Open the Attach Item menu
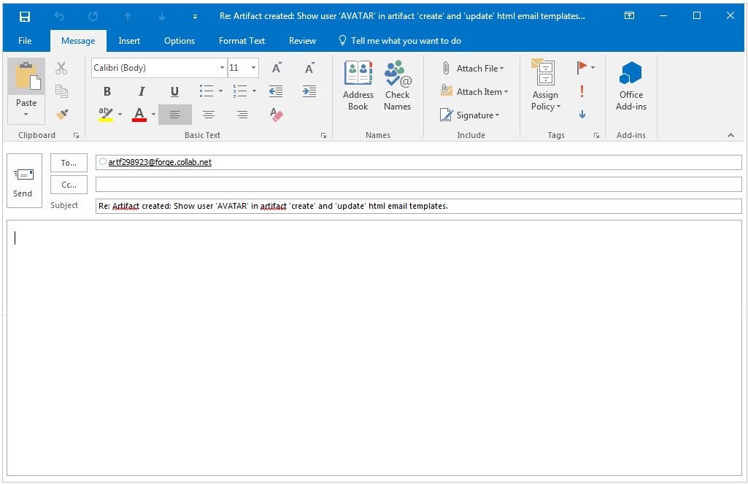 [474, 92]
